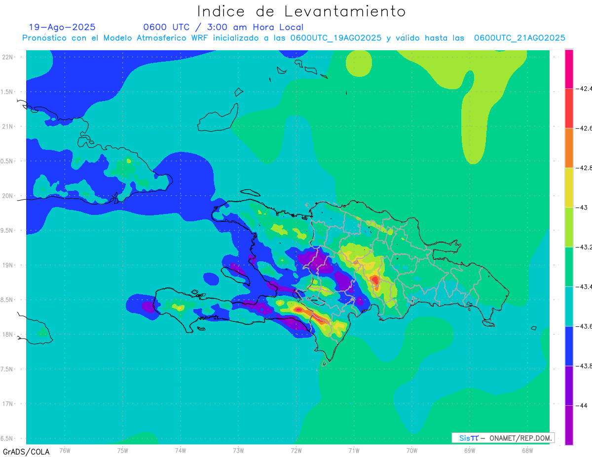Click the legend value "-43.2"
The height and width of the screenshot is (457, 592).
[x=584, y=247]
